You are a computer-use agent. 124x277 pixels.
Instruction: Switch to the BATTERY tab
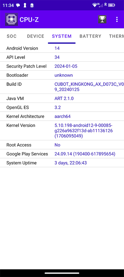tap(90, 36)
